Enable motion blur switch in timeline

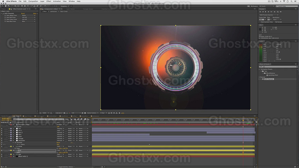pyautogui.click(x=81, y=119)
